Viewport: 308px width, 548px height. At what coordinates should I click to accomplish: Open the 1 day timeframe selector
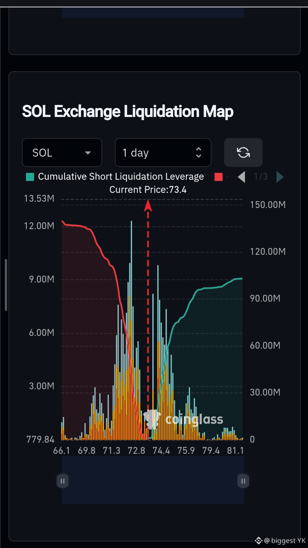[x=163, y=153]
